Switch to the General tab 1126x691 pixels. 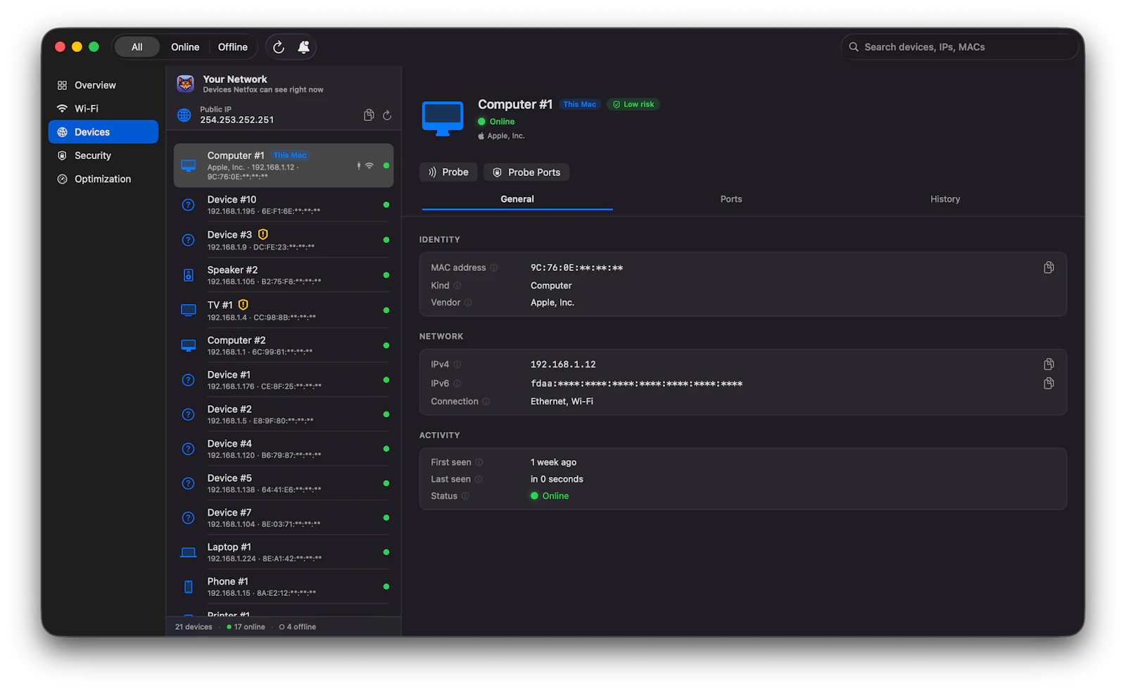[517, 199]
